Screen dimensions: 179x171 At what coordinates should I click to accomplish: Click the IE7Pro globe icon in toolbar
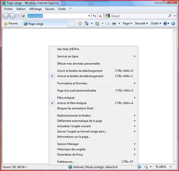[x=173, y=23]
